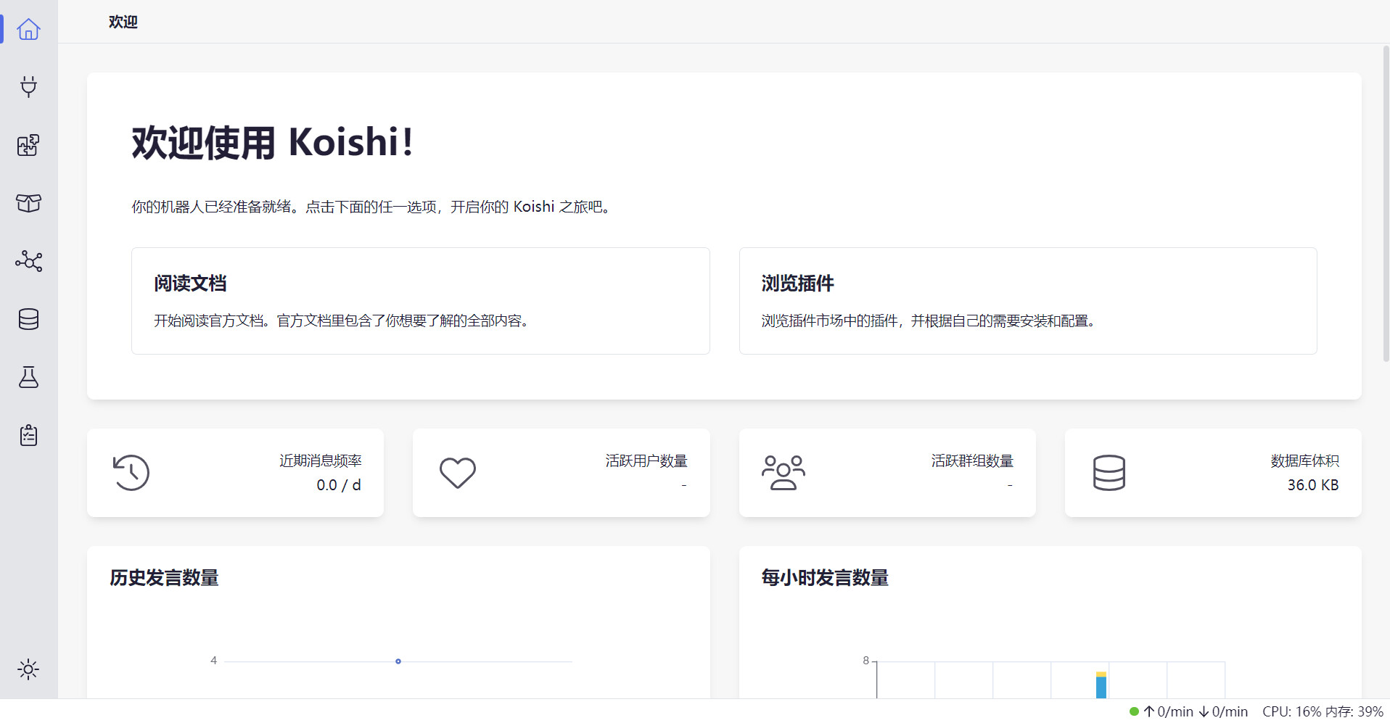Image resolution: width=1390 pixels, height=723 pixels.
Task: Click the 内存: 39% status text
Action: (x=1354, y=711)
